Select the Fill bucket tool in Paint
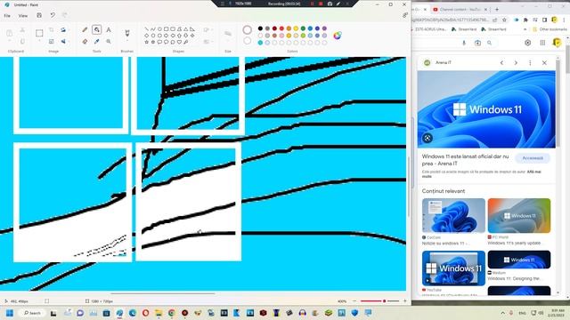 coord(97,29)
